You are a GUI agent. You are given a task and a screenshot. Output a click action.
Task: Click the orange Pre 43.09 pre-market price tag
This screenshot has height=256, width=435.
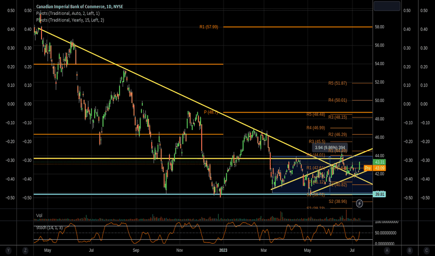click(x=375, y=168)
